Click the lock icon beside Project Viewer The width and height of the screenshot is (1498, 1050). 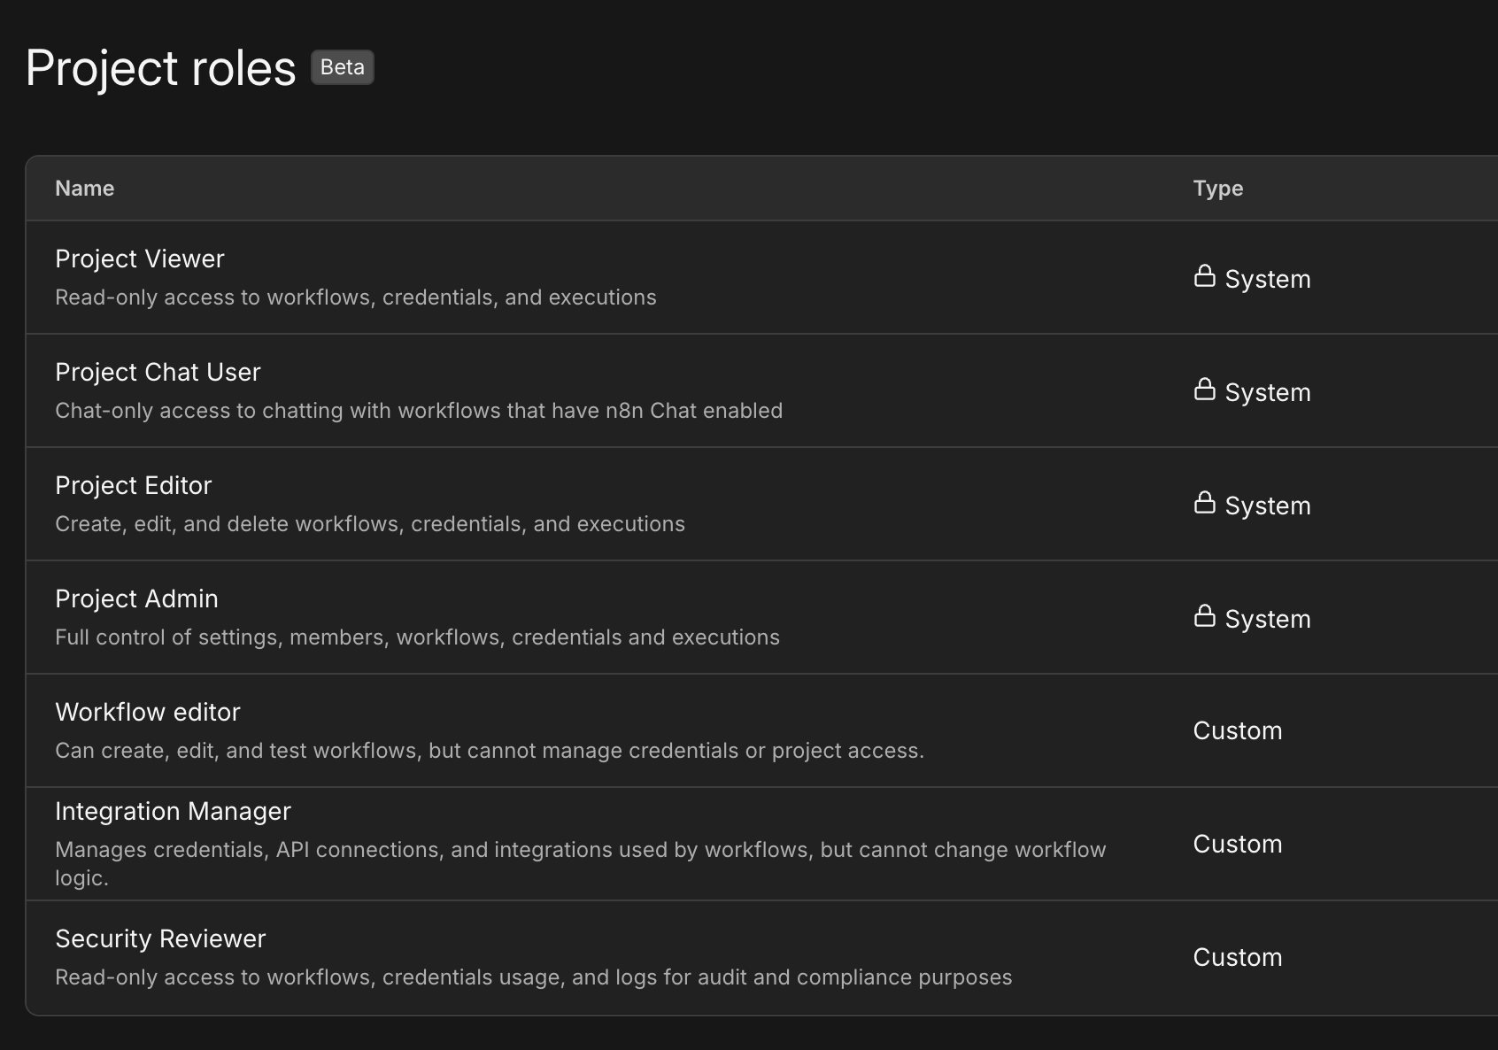[x=1204, y=276]
